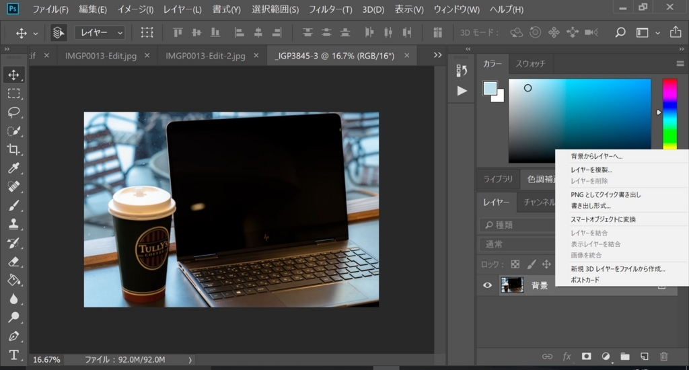Click the link layers icon

pyautogui.click(x=547, y=357)
